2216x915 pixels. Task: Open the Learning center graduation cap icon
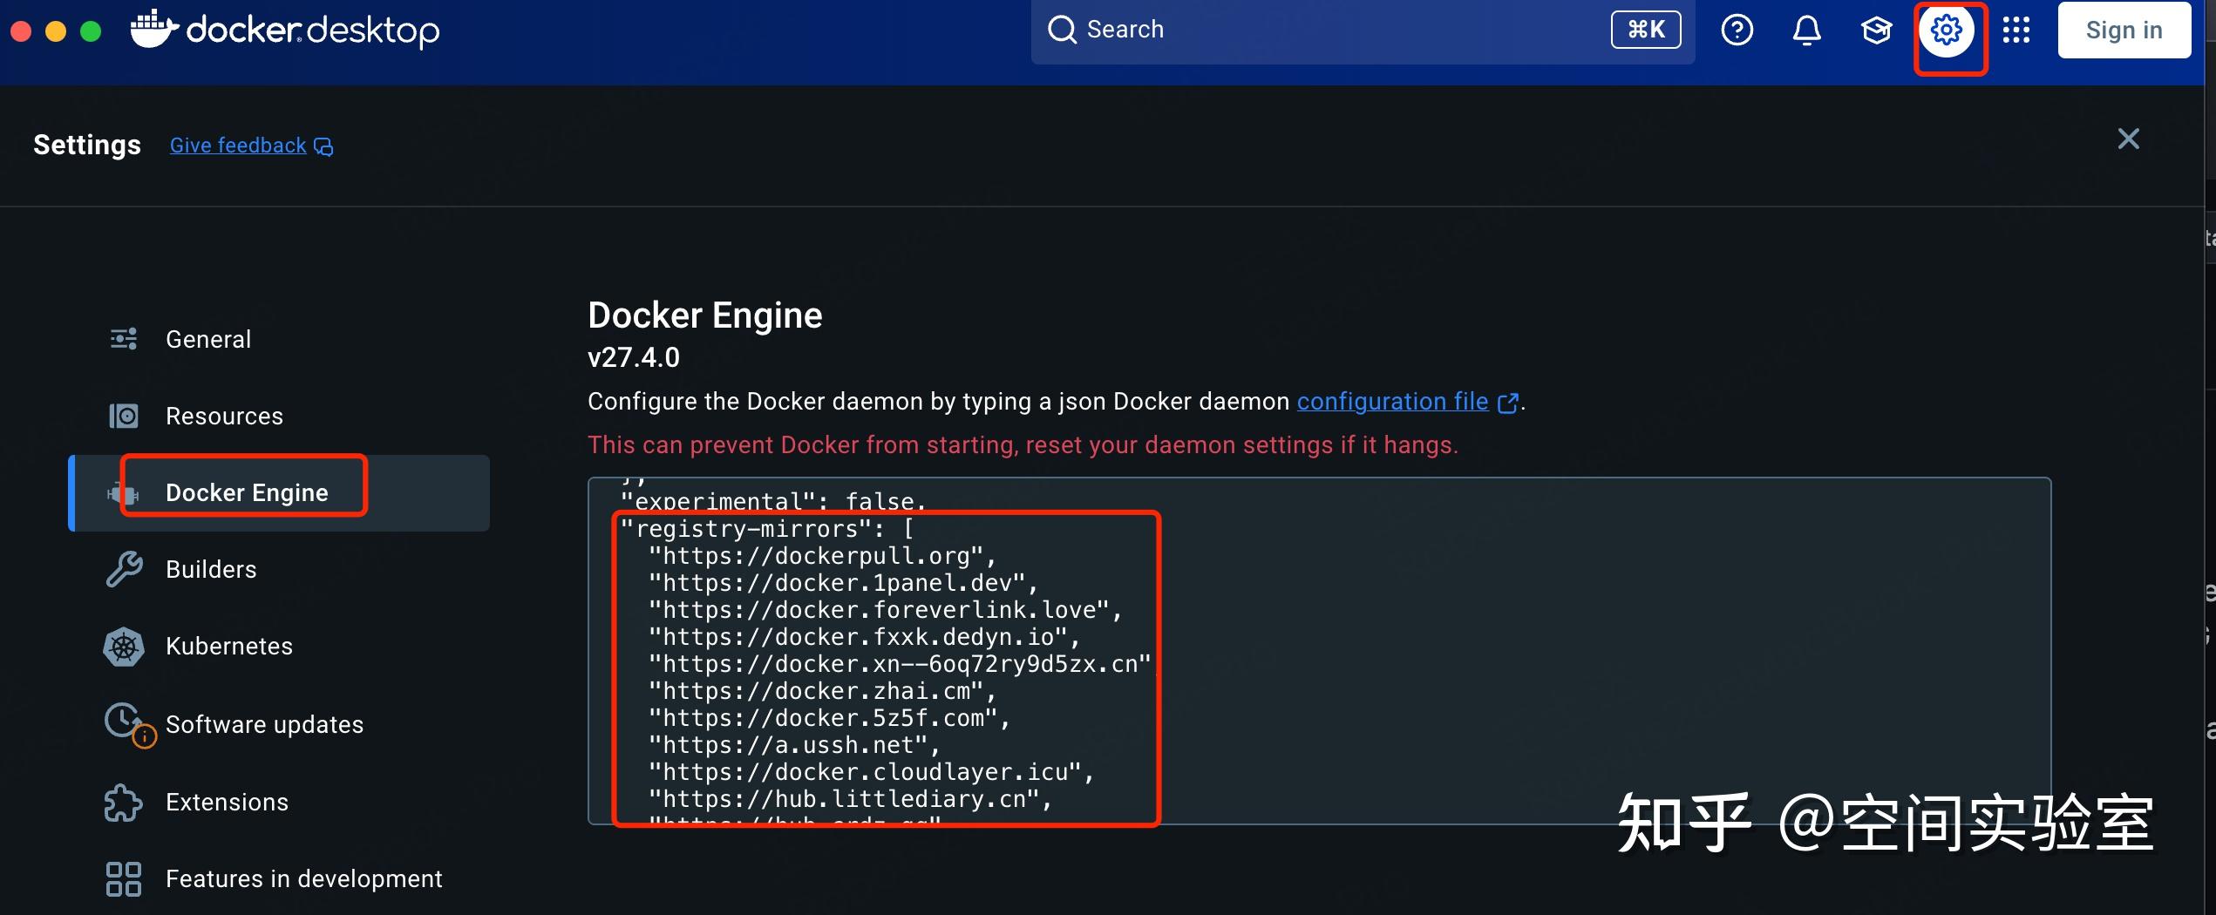click(1876, 30)
